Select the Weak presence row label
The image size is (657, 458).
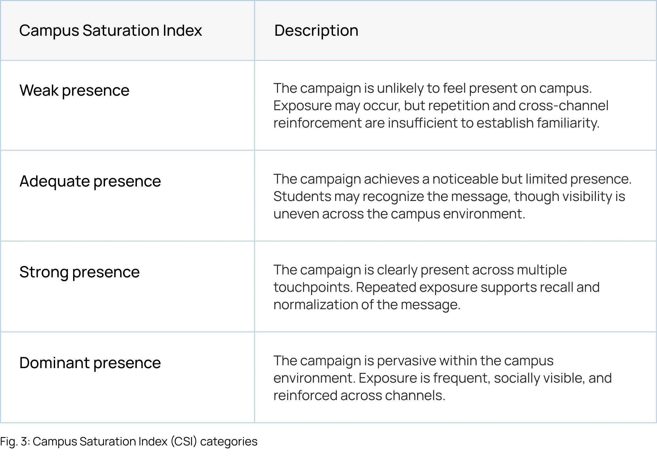(x=74, y=90)
